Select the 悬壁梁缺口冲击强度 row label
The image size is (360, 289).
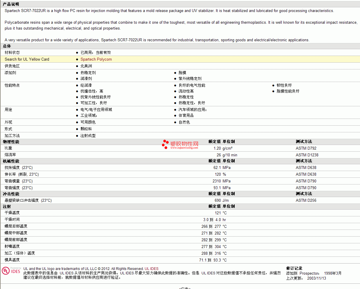tap(28, 200)
